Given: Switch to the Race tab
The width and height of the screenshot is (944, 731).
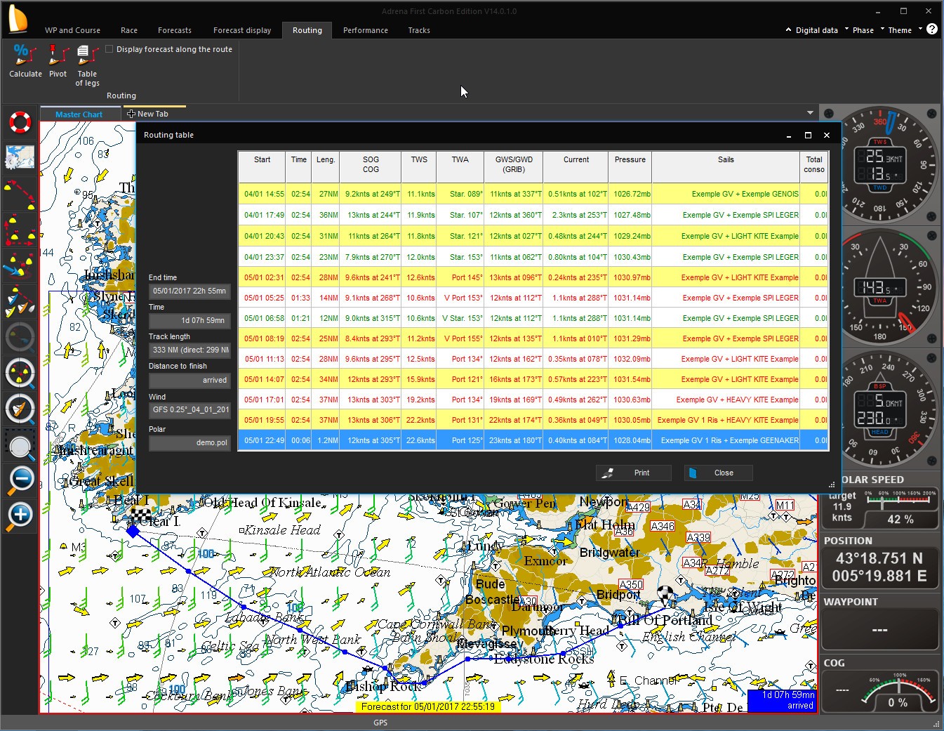Looking at the screenshot, I should (x=129, y=30).
